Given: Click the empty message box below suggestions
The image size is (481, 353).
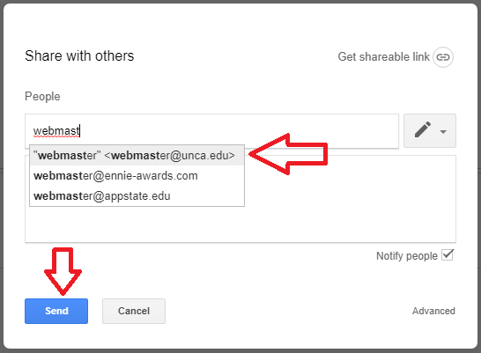Looking at the screenshot, I should coord(350,199).
